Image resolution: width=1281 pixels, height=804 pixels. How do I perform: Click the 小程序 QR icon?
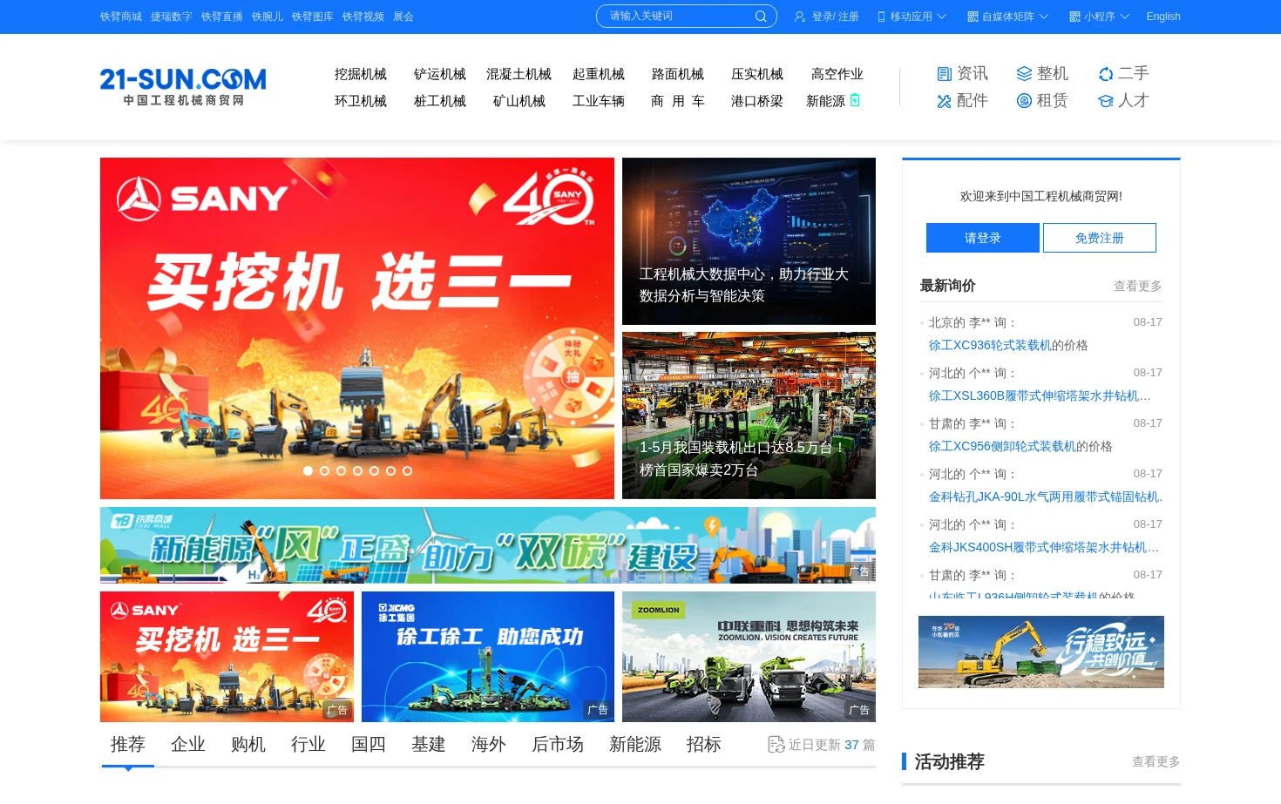pyautogui.click(x=1075, y=17)
